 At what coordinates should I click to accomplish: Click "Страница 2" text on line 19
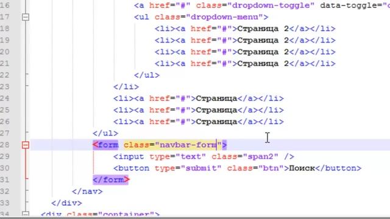click(x=263, y=41)
